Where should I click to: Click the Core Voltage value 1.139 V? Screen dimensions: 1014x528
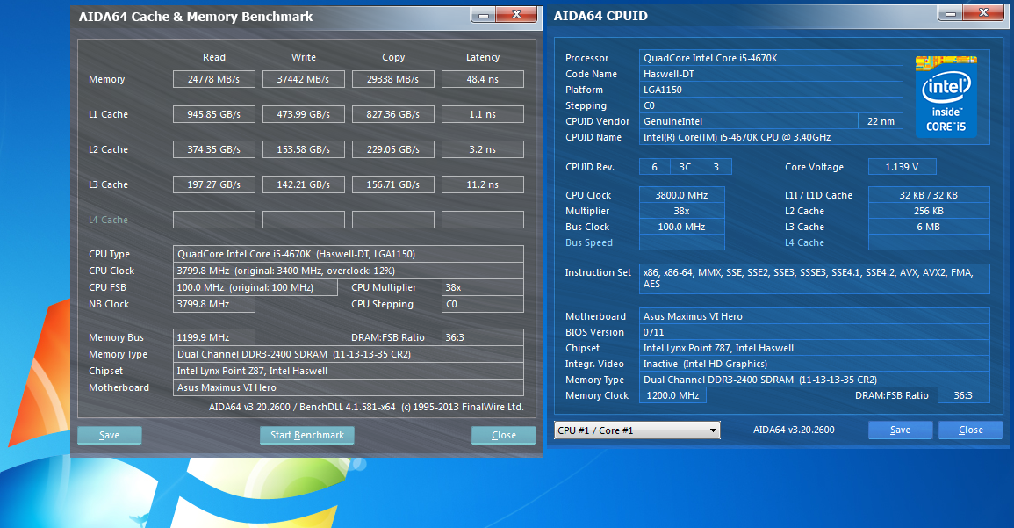pyautogui.click(x=902, y=167)
